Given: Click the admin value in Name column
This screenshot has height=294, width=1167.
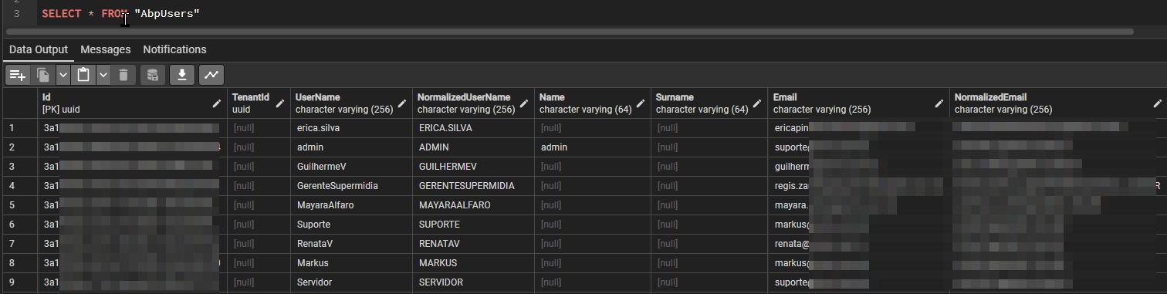Looking at the screenshot, I should click(x=593, y=147).
